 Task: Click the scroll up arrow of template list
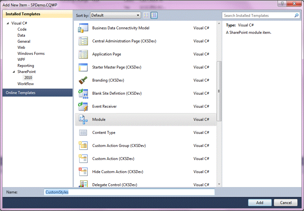pyautogui.click(x=219, y=24)
